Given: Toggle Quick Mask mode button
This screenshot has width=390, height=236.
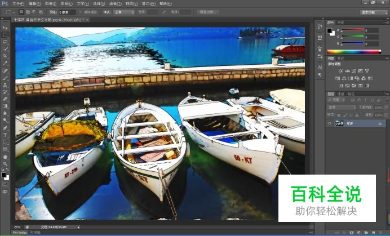Looking at the screenshot, I should pos(5,184).
